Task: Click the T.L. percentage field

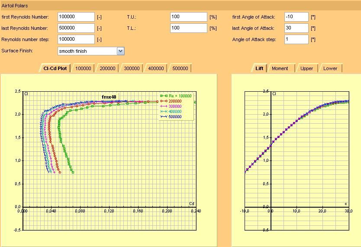Action: (x=189, y=28)
